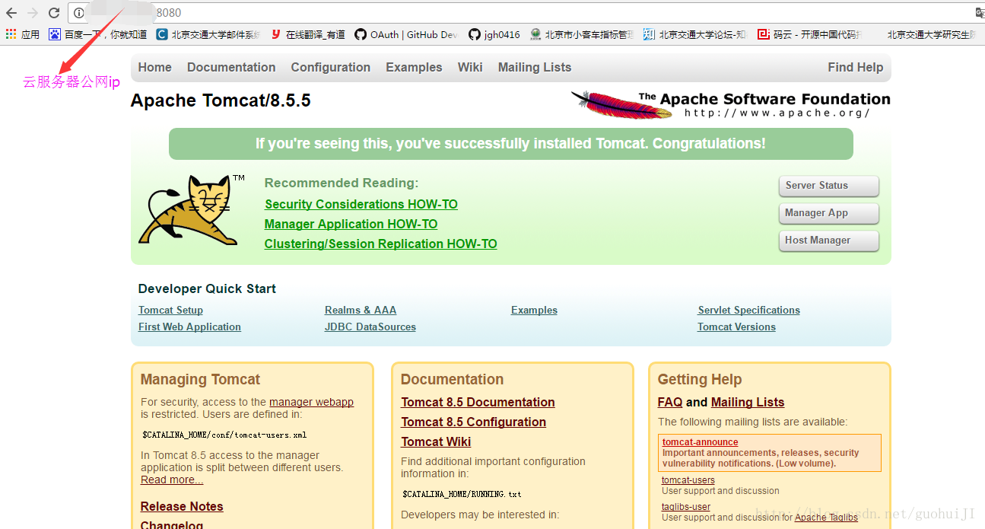985x529 pixels.
Task: Open the Baidu bookmark
Action: [98, 34]
